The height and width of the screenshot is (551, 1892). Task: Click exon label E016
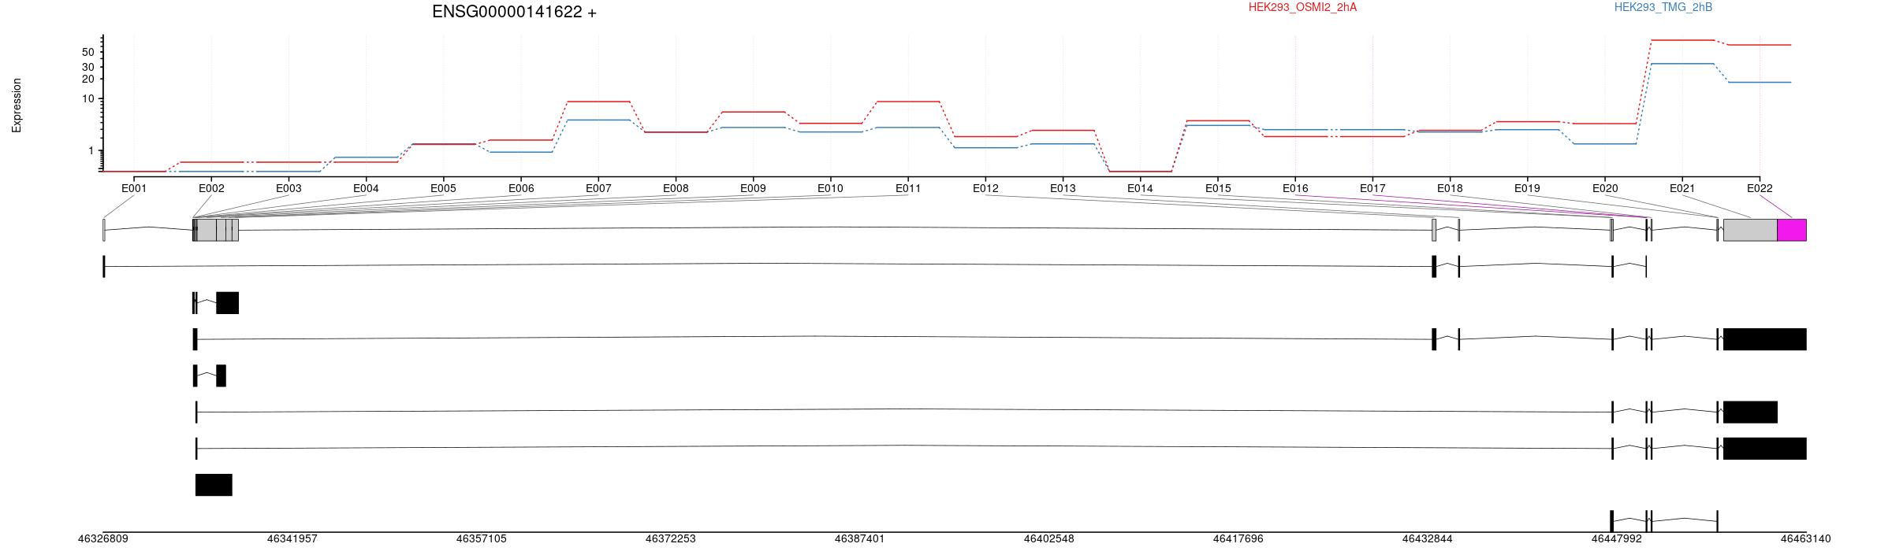pyautogui.click(x=1295, y=188)
